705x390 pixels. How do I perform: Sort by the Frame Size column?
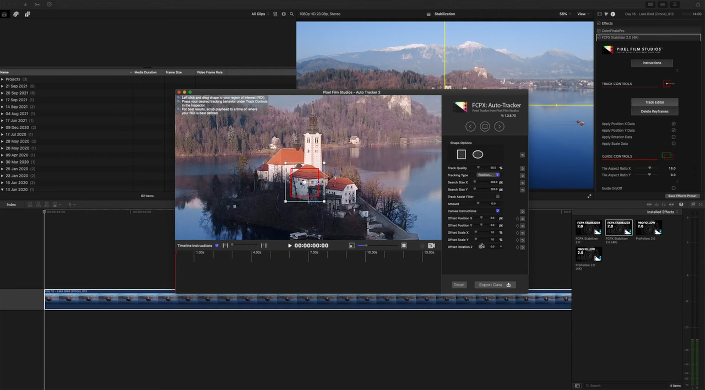pyautogui.click(x=174, y=72)
